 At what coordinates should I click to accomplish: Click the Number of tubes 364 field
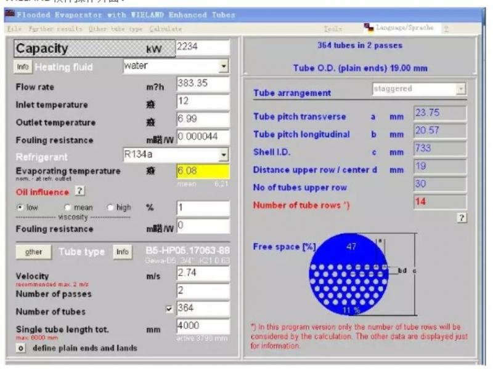(203, 308)
